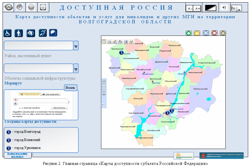251x168 pixels.
Task: Open the En language dropdown
Action: (236, 8)
